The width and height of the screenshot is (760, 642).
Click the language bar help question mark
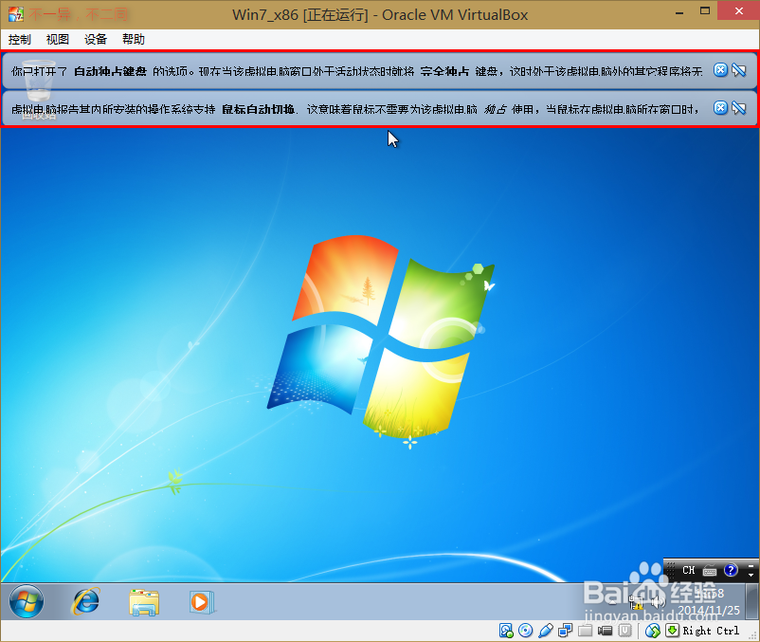(x=731, y=570)
